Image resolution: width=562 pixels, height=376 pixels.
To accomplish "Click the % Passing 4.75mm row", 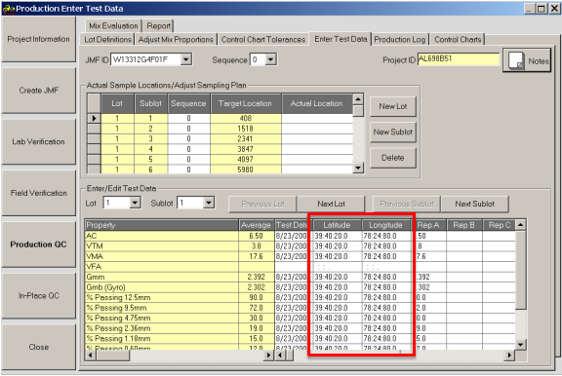I will click(162, 319).
